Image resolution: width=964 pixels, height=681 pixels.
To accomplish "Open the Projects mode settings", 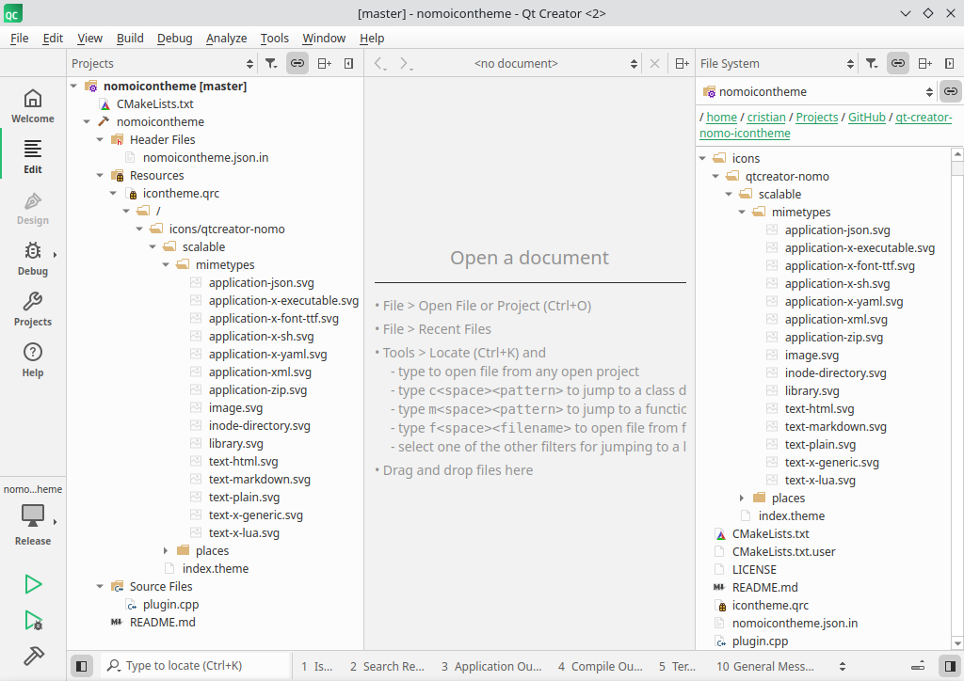I will [33, 309].
